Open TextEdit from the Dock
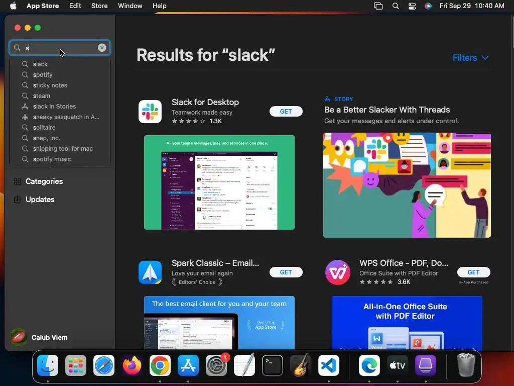Viewport: 514px width, 386px height. [244, 365]
